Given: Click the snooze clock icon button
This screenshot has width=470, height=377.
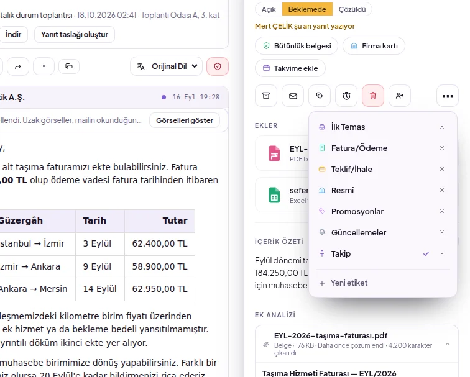Looking at the screenshot, I should (x=346, y=96).
